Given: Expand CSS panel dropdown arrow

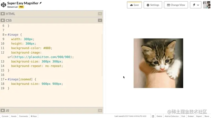Looking at the screenshot, I should tap(100, 20).
